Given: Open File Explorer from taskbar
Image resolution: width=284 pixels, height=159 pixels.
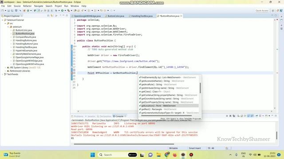Looking at the screenshot, I should [159, 155].
